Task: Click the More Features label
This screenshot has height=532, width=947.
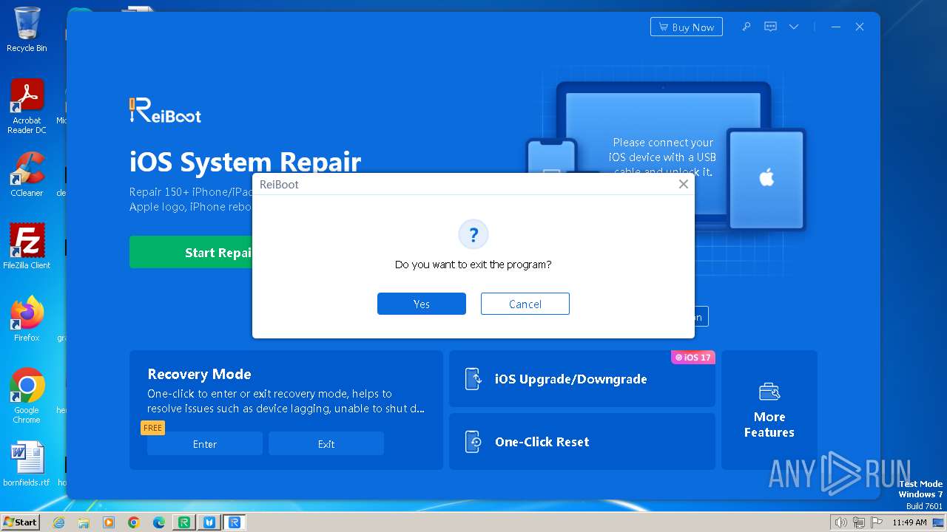Action: 769,425
